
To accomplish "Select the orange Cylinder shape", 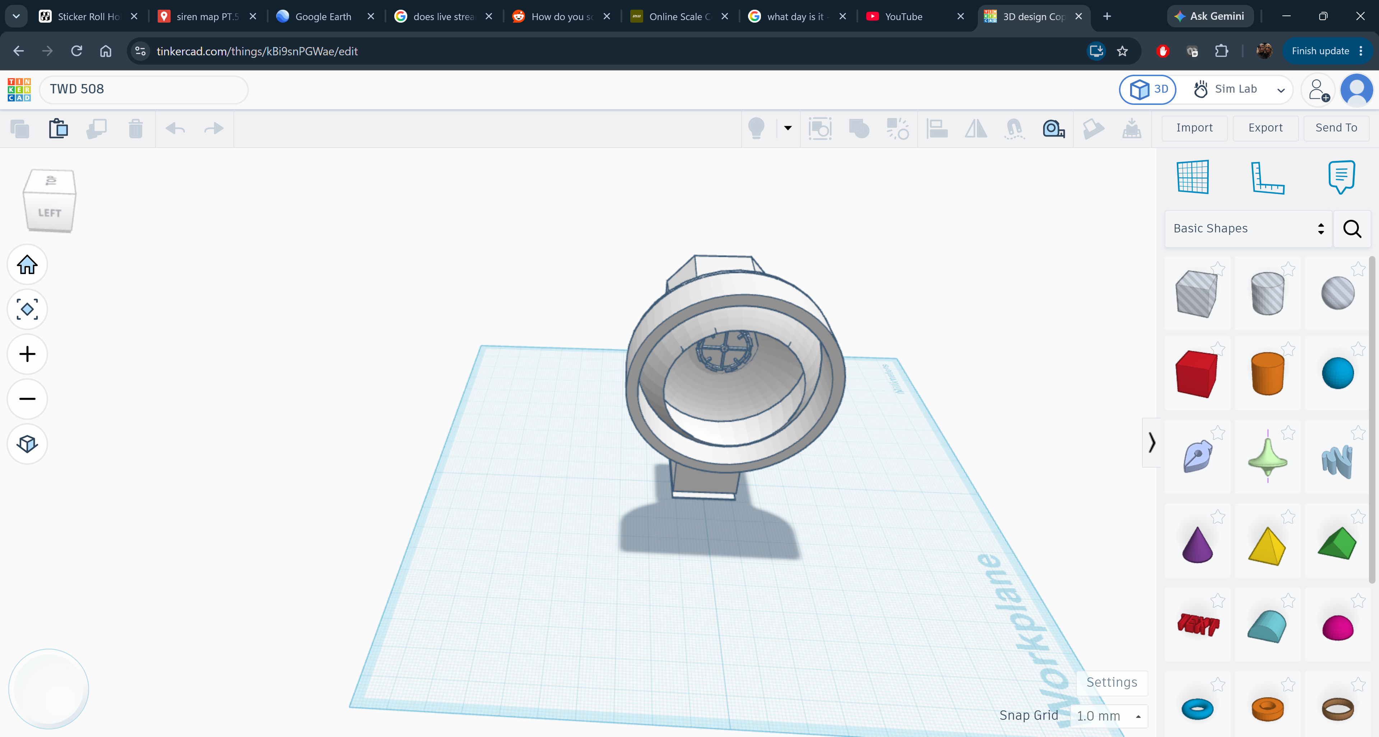I will [1267, 374].
